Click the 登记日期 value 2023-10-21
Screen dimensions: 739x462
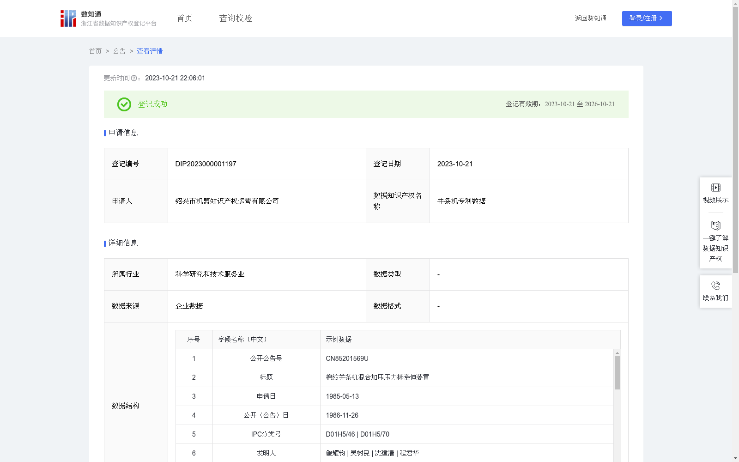coord(455,164)
